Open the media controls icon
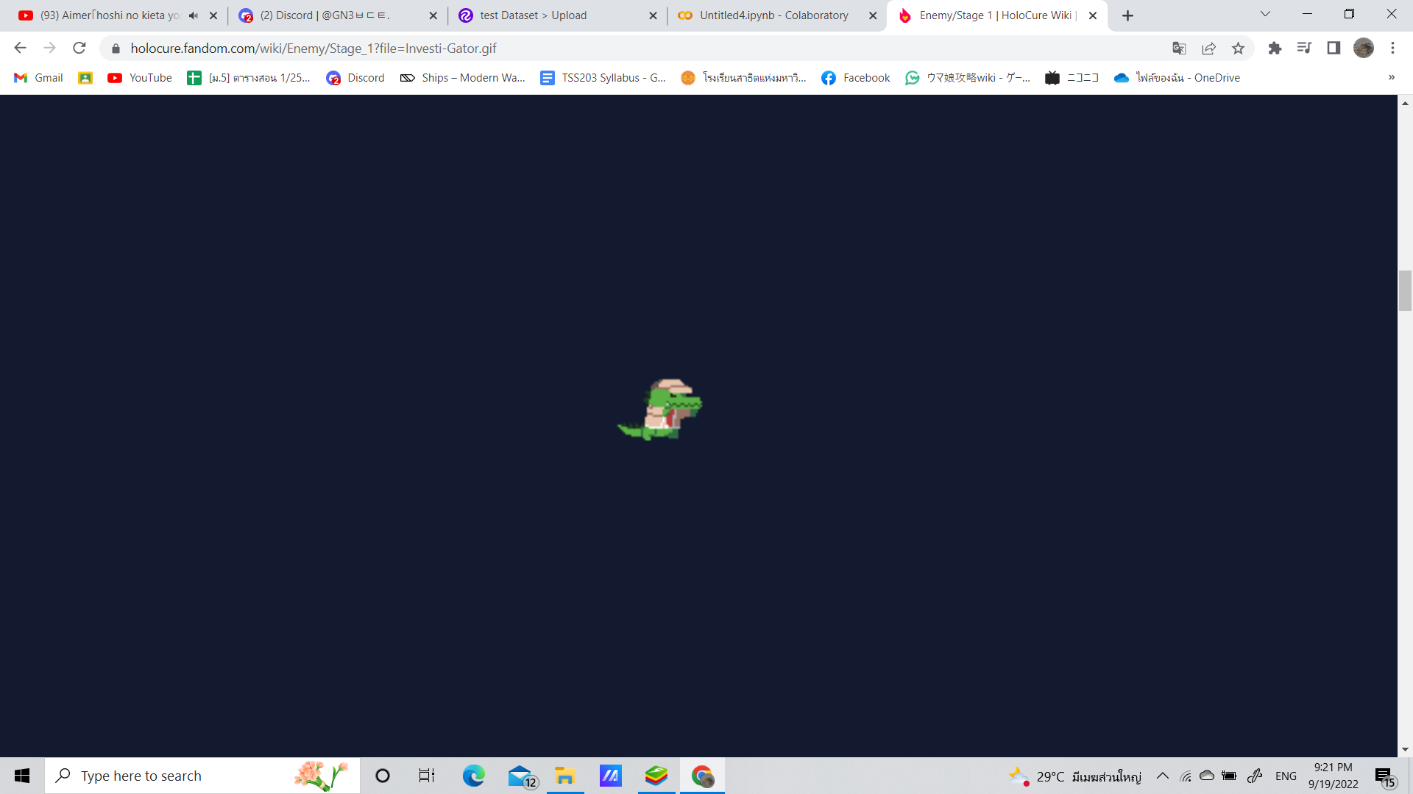The image size is (1413, 794). point(1304,49)
